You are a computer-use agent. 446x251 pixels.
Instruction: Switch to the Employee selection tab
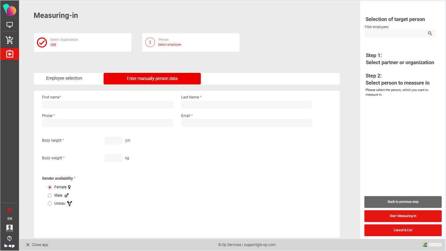pyautogui.click(x=64, y=78)
